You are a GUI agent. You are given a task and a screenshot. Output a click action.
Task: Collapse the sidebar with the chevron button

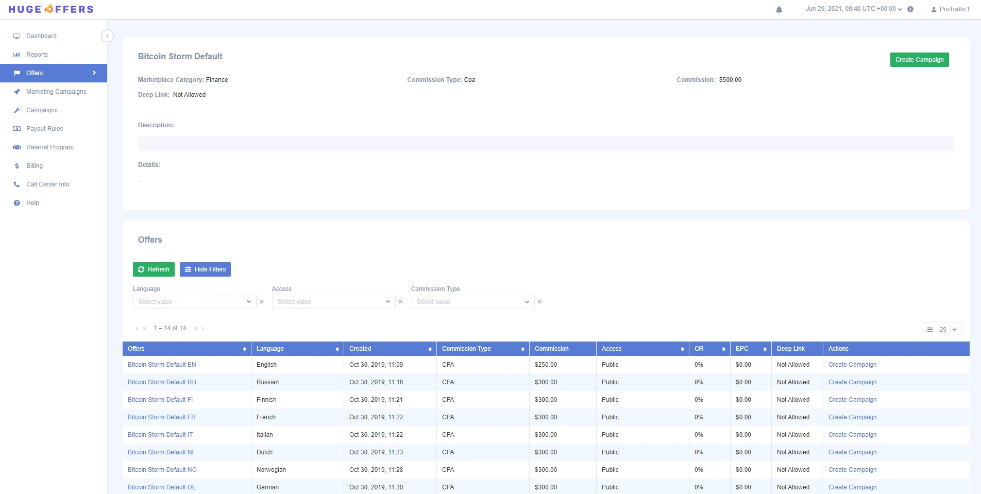[x=107, y=36]
